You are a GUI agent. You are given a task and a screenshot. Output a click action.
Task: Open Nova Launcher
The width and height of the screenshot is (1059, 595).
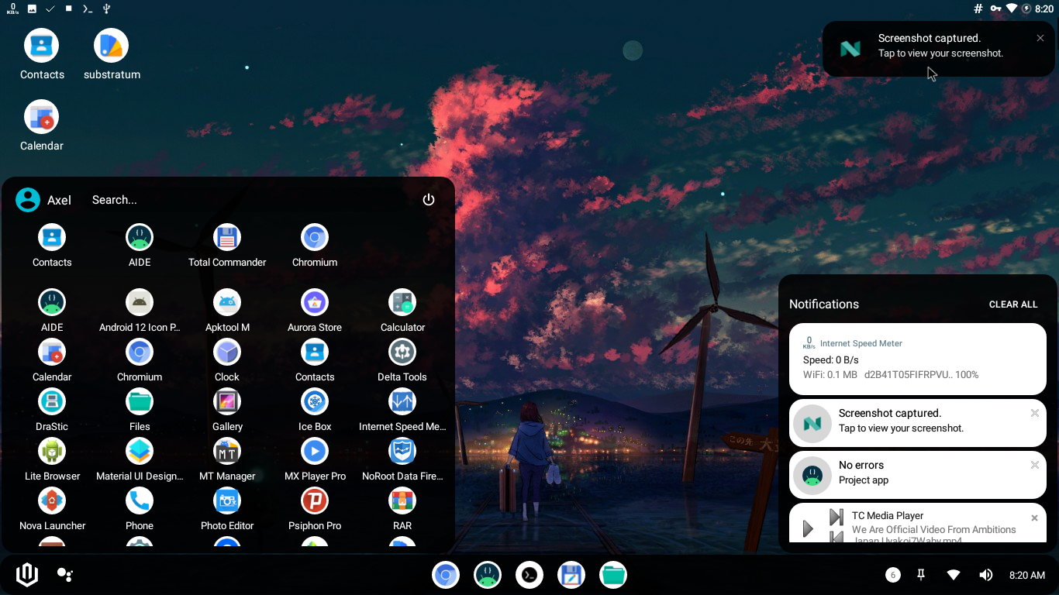[52, 509]
